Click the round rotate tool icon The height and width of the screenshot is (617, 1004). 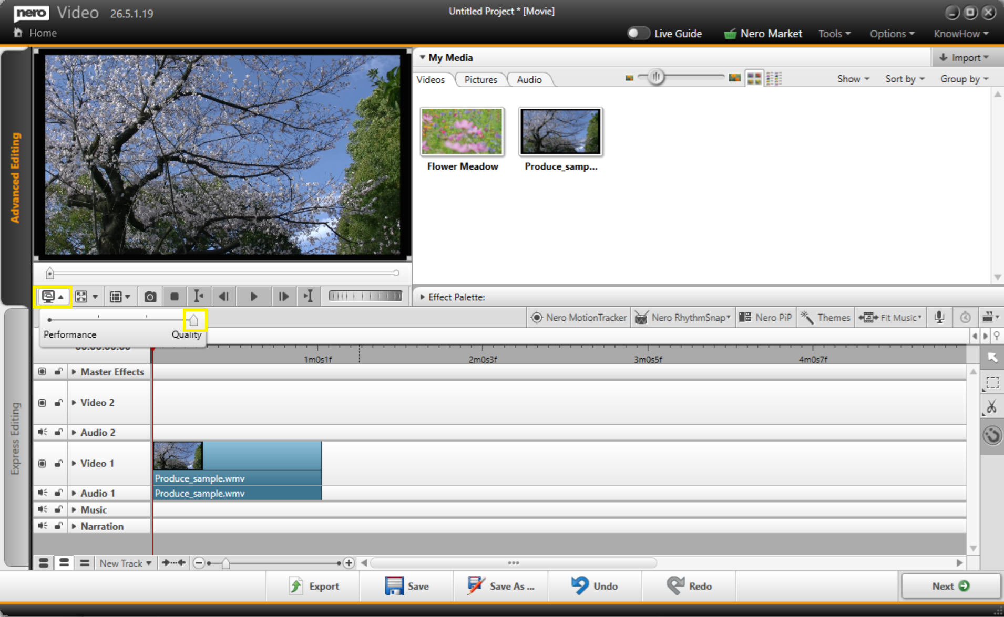[x=992, y=435]
